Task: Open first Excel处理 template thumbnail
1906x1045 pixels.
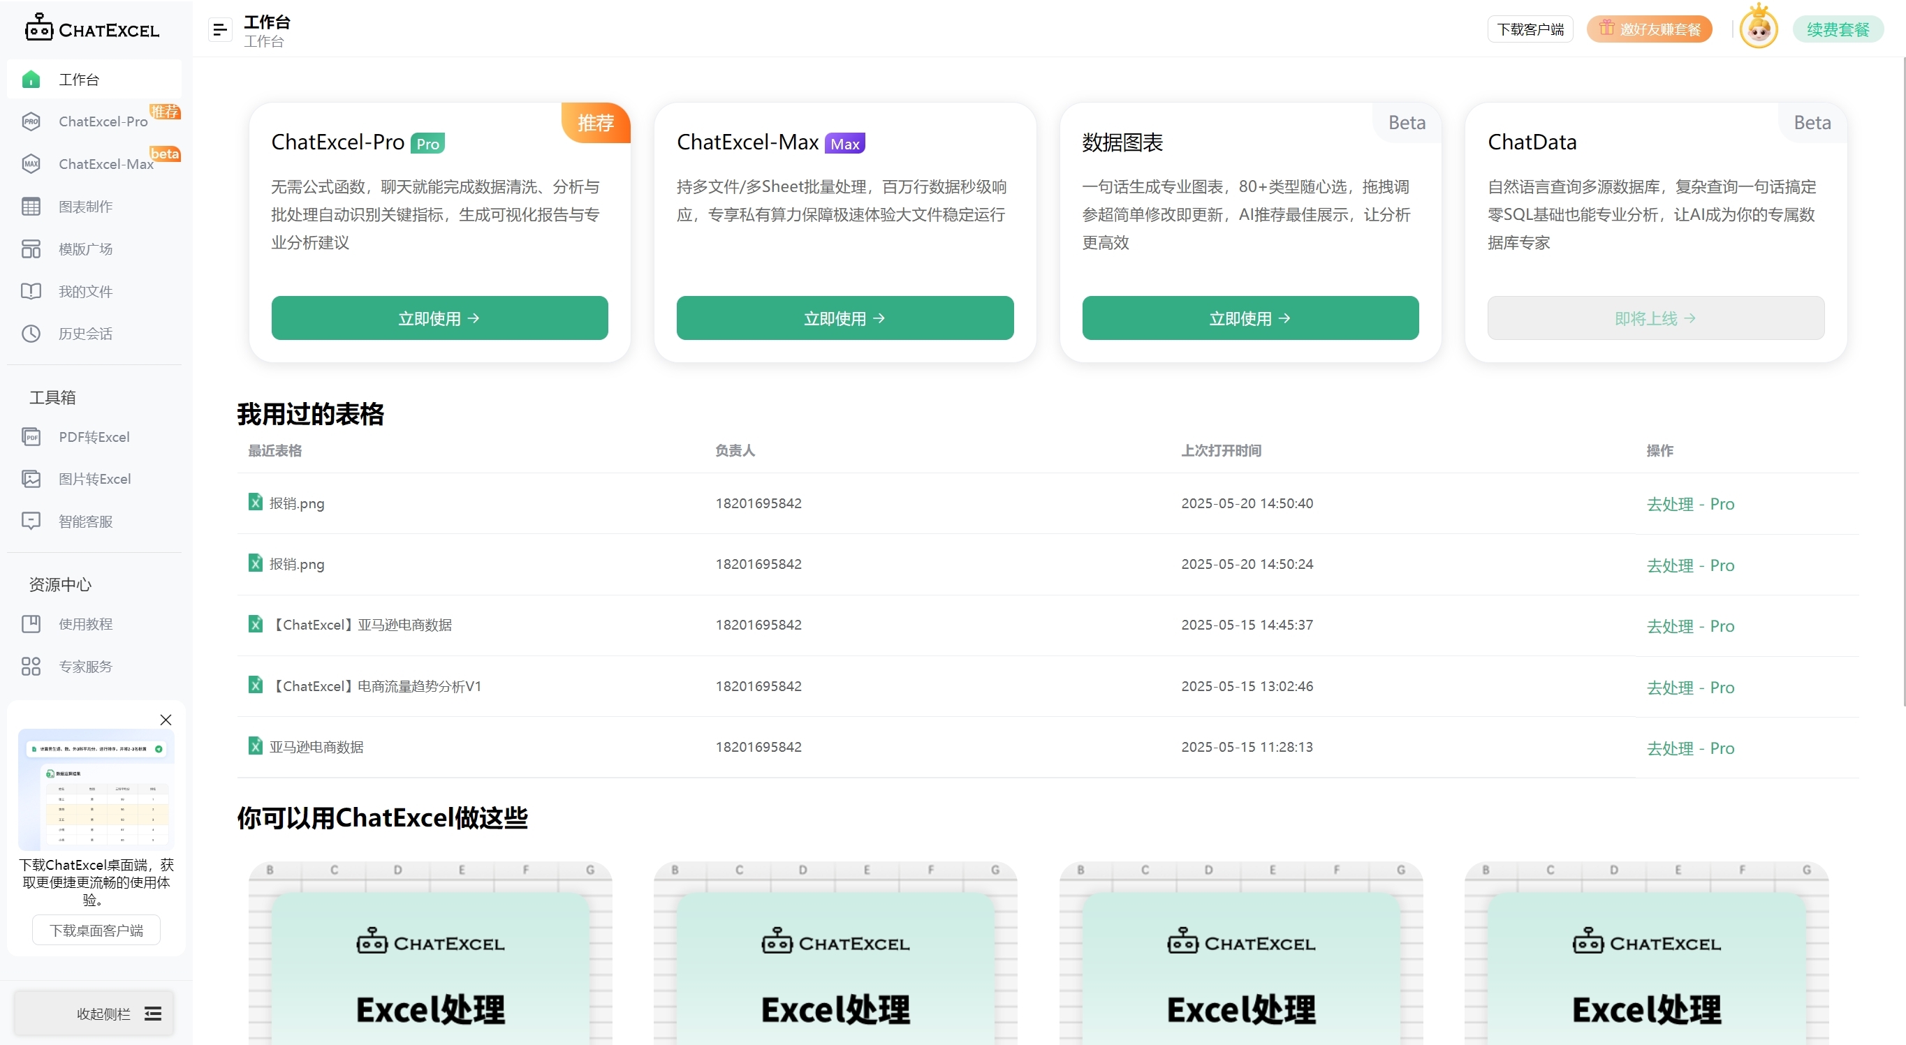Action: click(431, 954)
